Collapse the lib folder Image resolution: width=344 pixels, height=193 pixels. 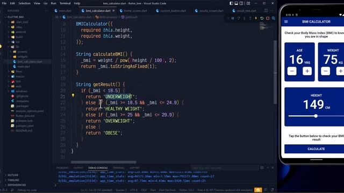tap(17, 47)
